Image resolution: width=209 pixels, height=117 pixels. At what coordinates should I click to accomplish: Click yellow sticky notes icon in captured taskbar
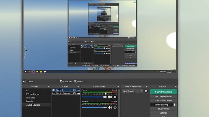pyautogui.click(x=41, y=71)
